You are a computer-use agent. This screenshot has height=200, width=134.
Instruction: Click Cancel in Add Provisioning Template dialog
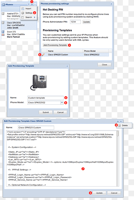60,113
